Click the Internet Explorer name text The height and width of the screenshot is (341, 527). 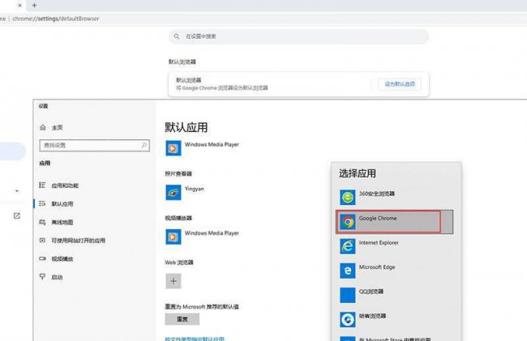coord(379,242)
